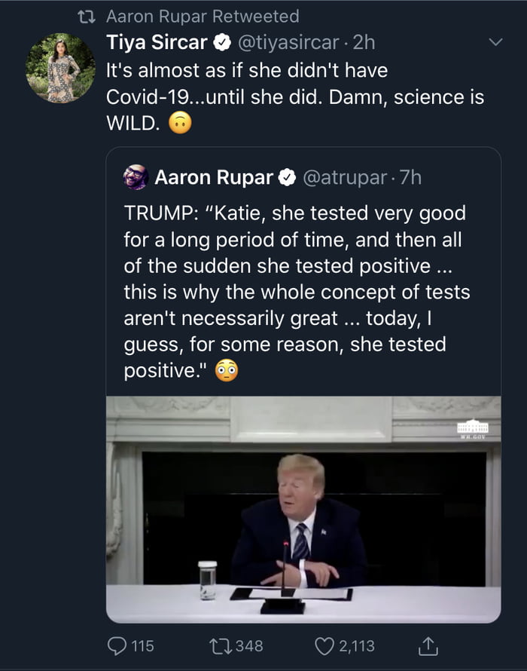The width and height of the screenshot is (527, 671).
Task: Click the @atrupar handle
Action: [346, 178]
